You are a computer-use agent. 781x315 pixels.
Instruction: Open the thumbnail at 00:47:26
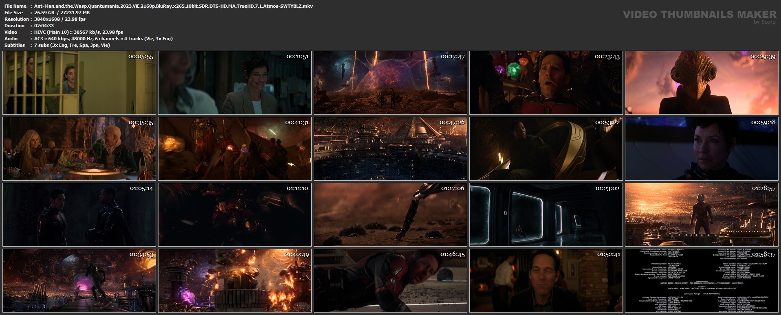[390, 149]
